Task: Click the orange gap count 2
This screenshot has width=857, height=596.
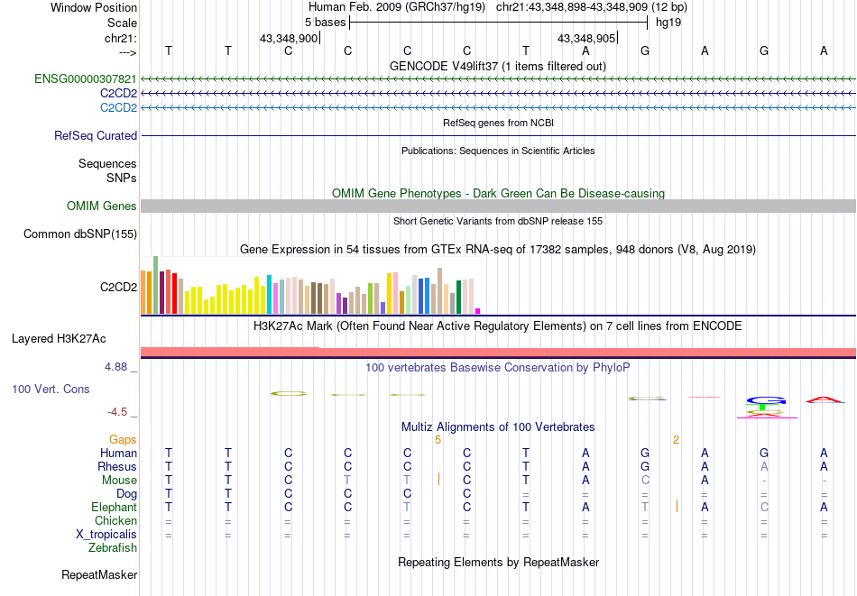Action: (x=676, y=440)
